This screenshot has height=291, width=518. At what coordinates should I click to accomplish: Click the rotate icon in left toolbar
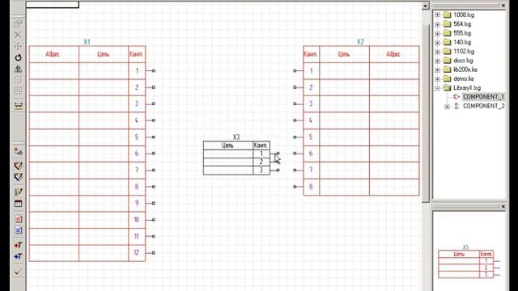[18, 57]
